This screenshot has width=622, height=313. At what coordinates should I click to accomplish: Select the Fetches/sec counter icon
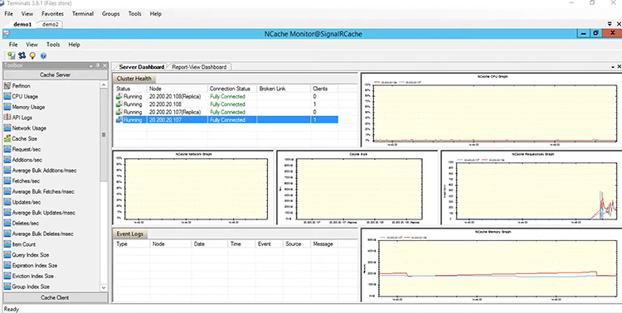[7, 181]
